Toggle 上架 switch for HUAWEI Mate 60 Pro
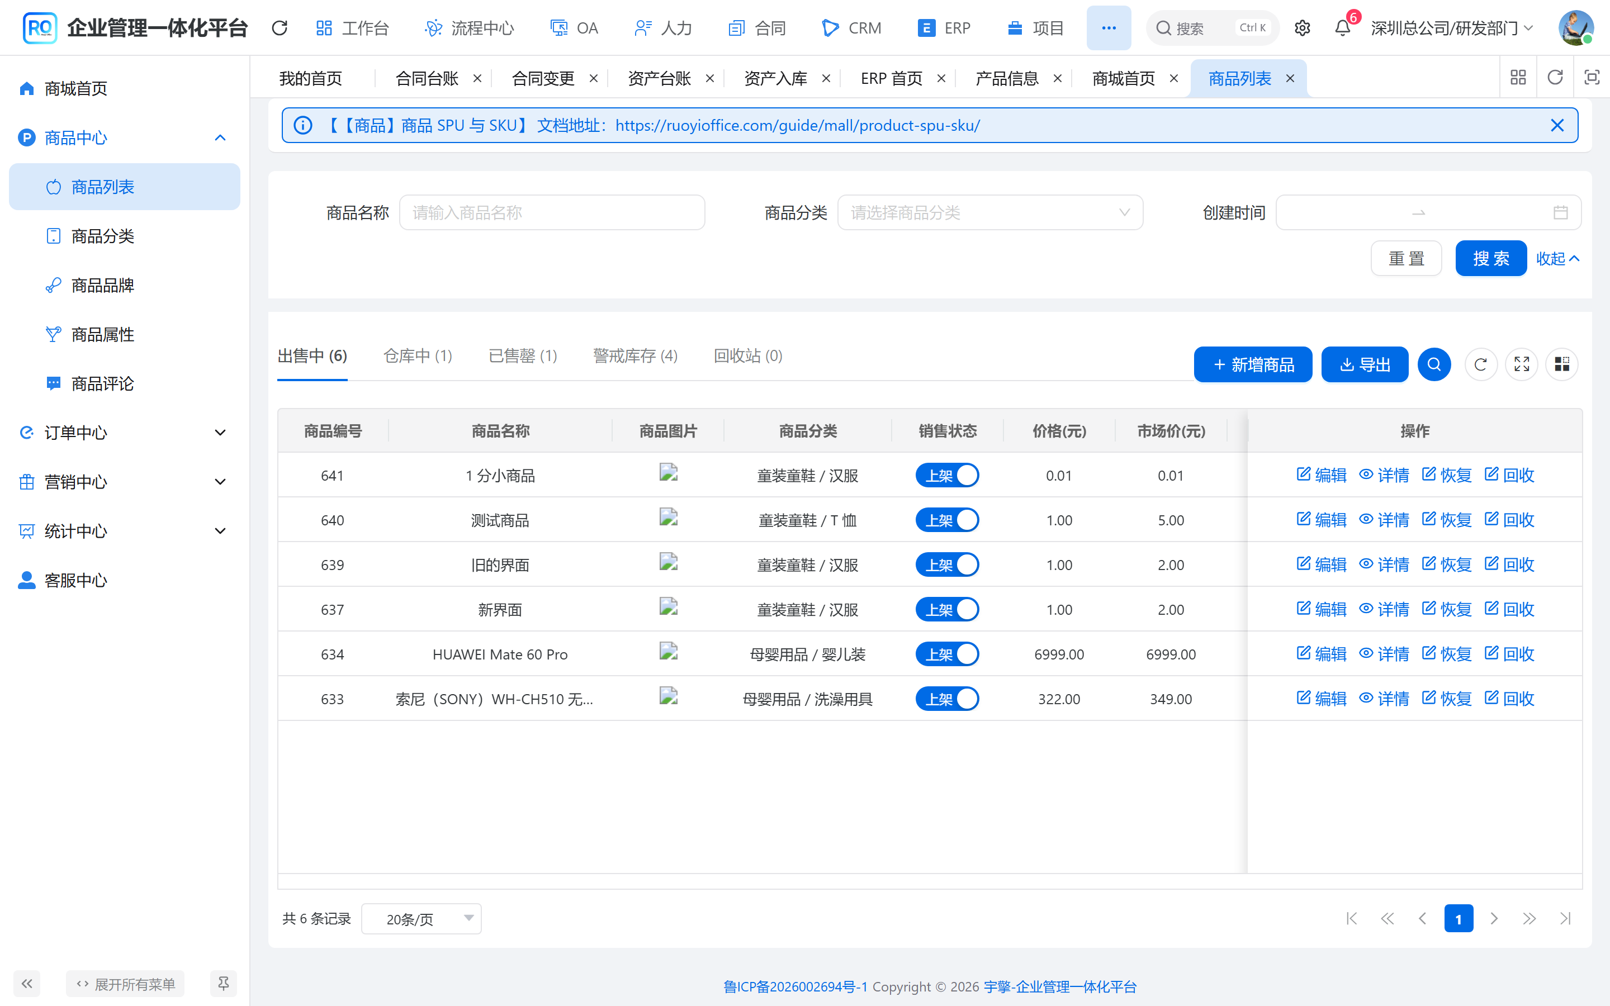The width and height of the screenshot is (1610, 1006). (948, 654)
